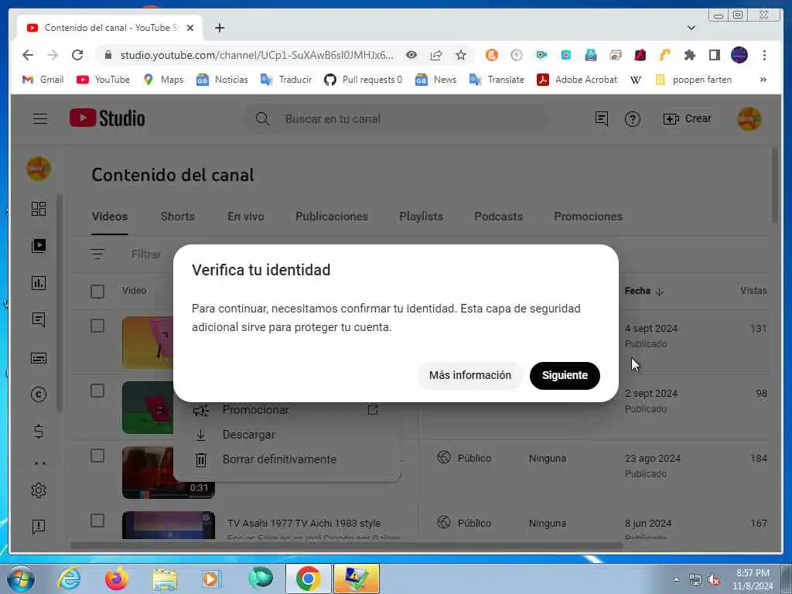Select Promocionar in the context menu
792x594 pixels.
pos(287,410)
